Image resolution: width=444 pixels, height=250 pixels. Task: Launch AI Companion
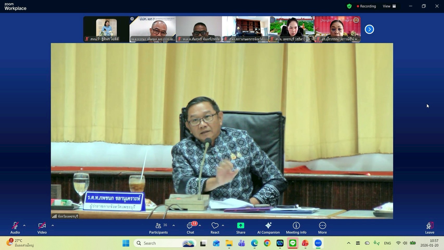pos(268,228)
